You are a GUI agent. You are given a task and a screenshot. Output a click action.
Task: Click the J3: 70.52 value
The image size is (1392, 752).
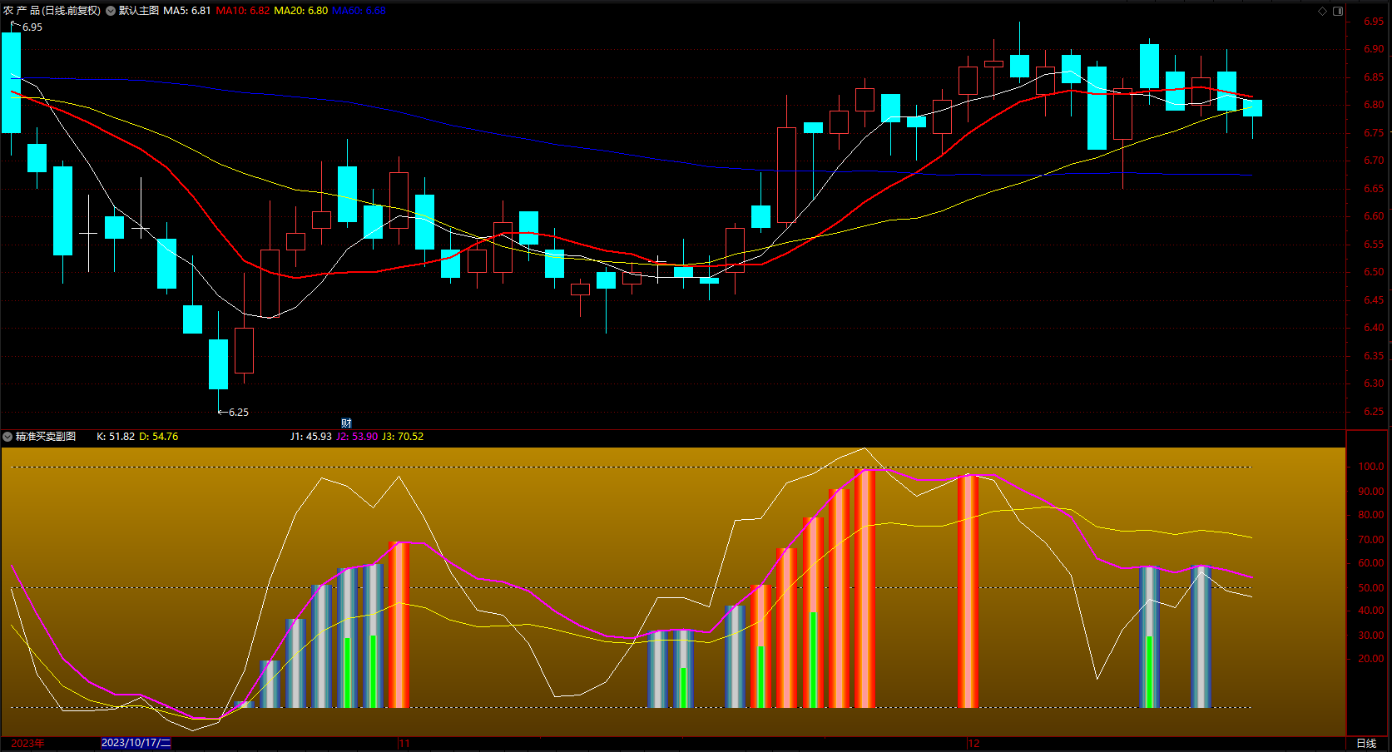tap(403, 437)
